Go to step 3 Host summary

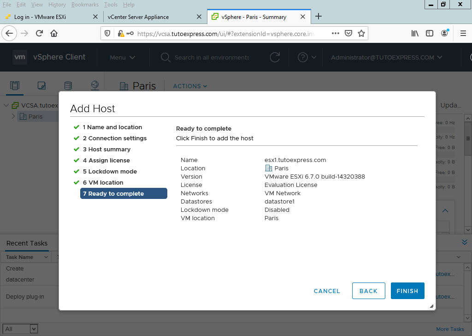click(x=106, y=150)
